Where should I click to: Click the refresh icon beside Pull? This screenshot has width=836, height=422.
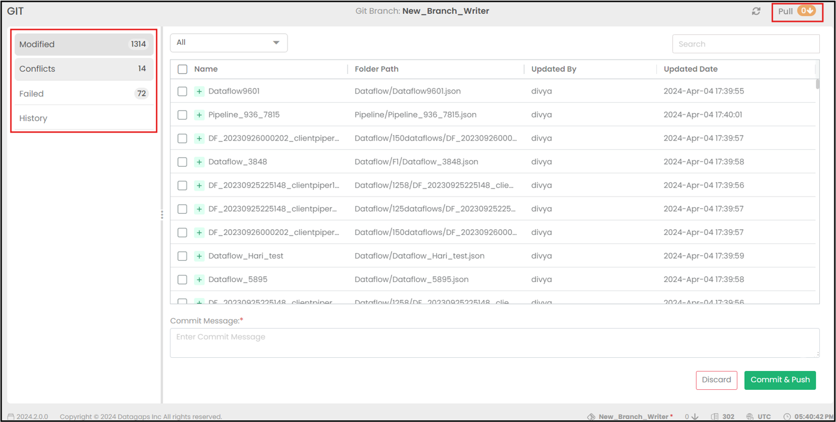[756, 11]
